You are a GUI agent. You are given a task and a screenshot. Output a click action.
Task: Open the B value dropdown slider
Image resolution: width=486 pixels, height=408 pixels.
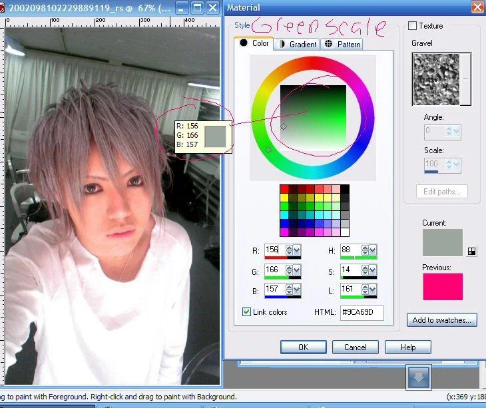[297, 290]
